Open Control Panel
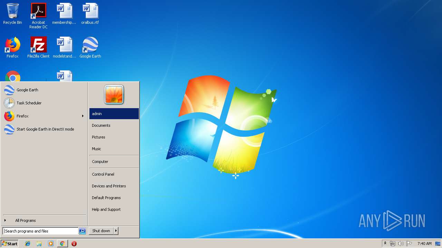442x248 pixels. (114, 174)
